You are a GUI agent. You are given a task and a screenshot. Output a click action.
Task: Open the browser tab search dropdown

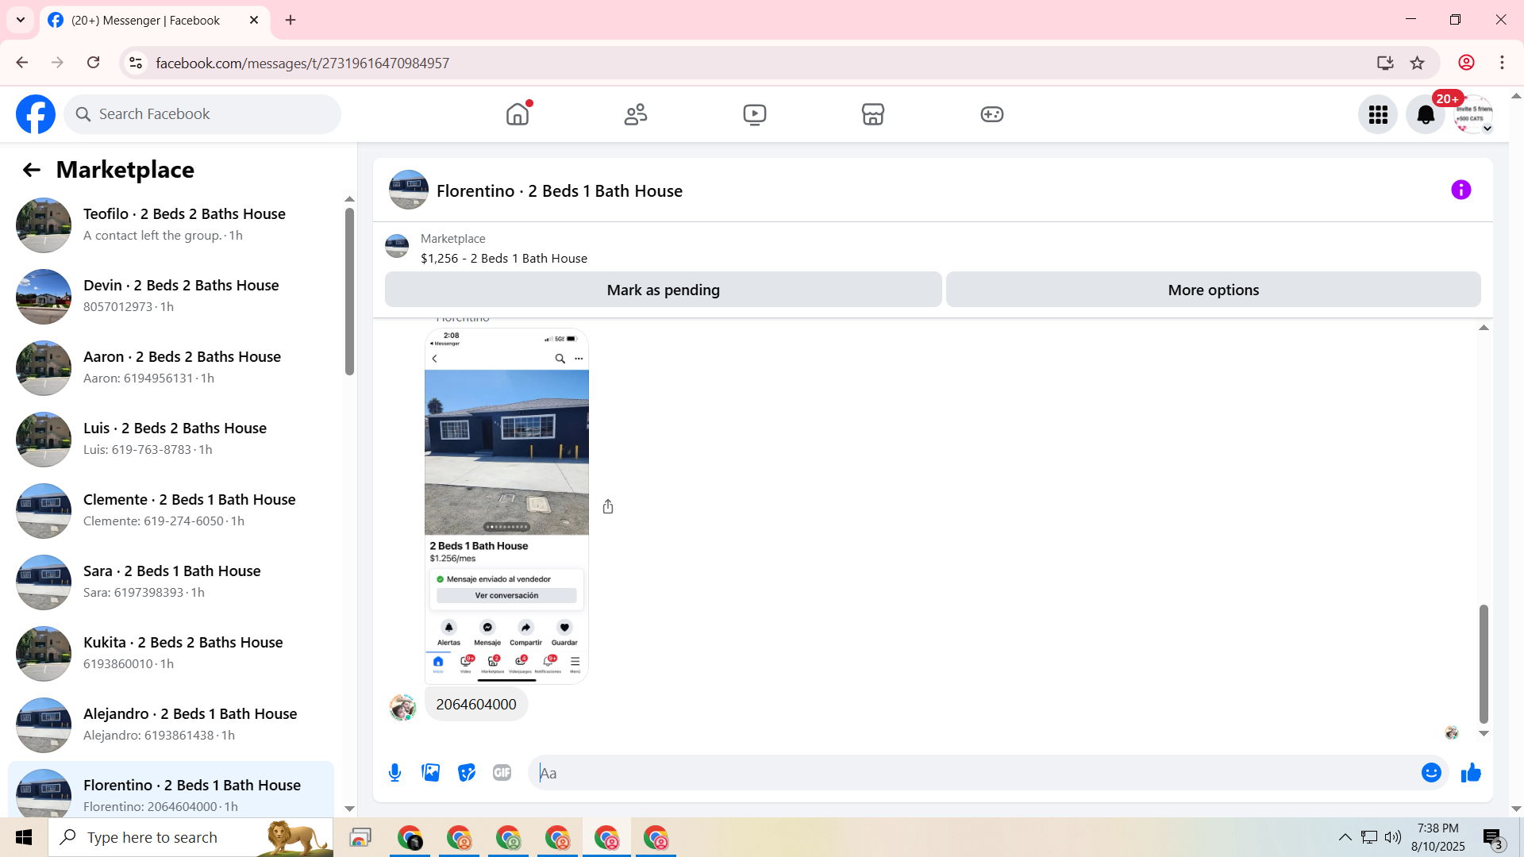pyautogui.click(x=21, y=20)
